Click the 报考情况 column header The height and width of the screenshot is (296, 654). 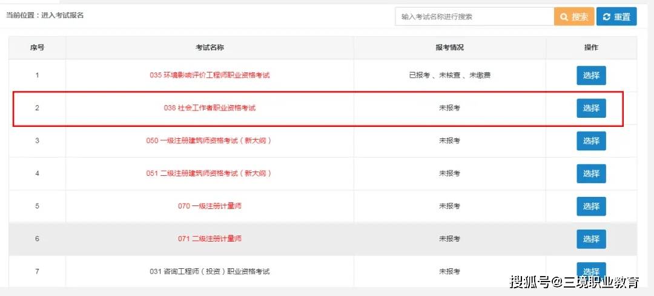click(x=449, y=48)
